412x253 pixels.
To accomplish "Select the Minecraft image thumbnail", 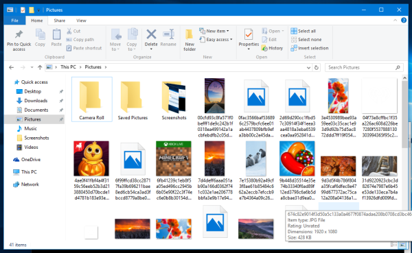I will click(x=174, y=158).
